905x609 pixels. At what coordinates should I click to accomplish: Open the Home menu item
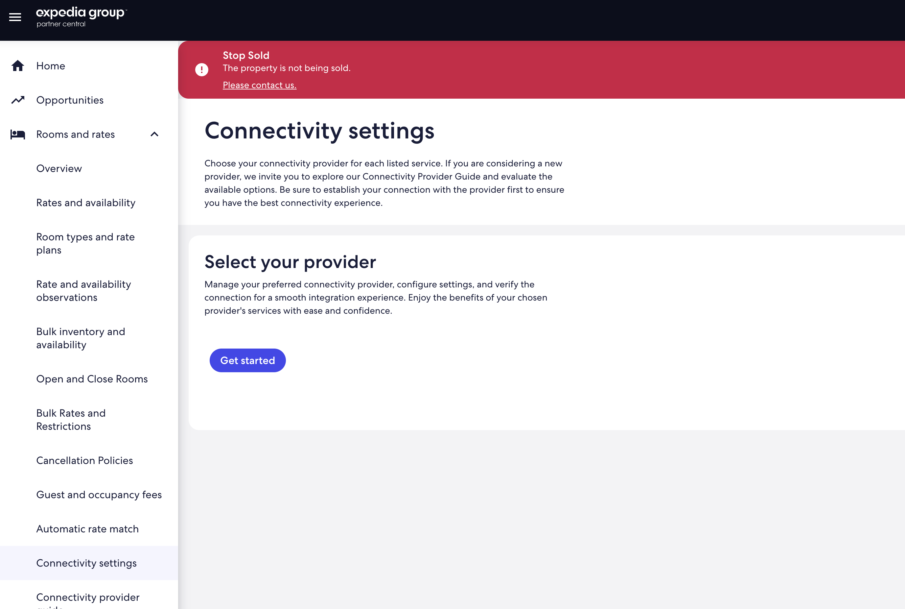click(51, 66)
